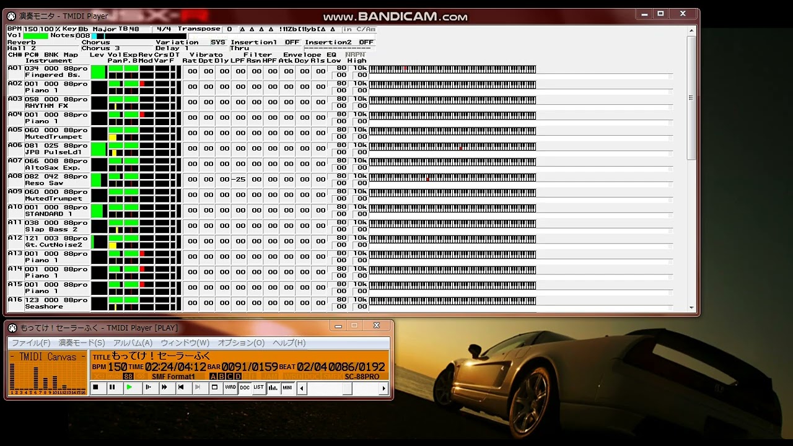Click the A08 LPF value -25
Image resolution: width=793 pixels, height=446 pixels.
[x=239, y=180]
